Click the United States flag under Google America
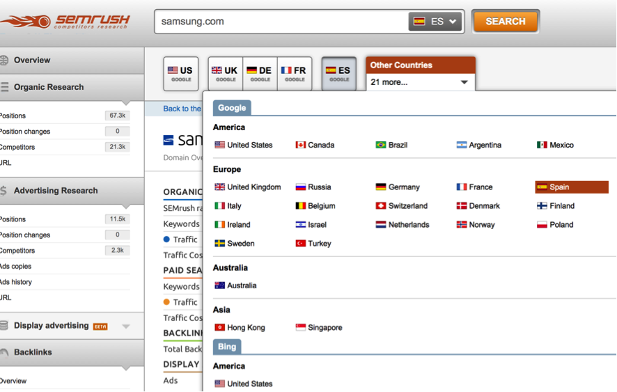 pyautogui.click(x=219, y=145)
